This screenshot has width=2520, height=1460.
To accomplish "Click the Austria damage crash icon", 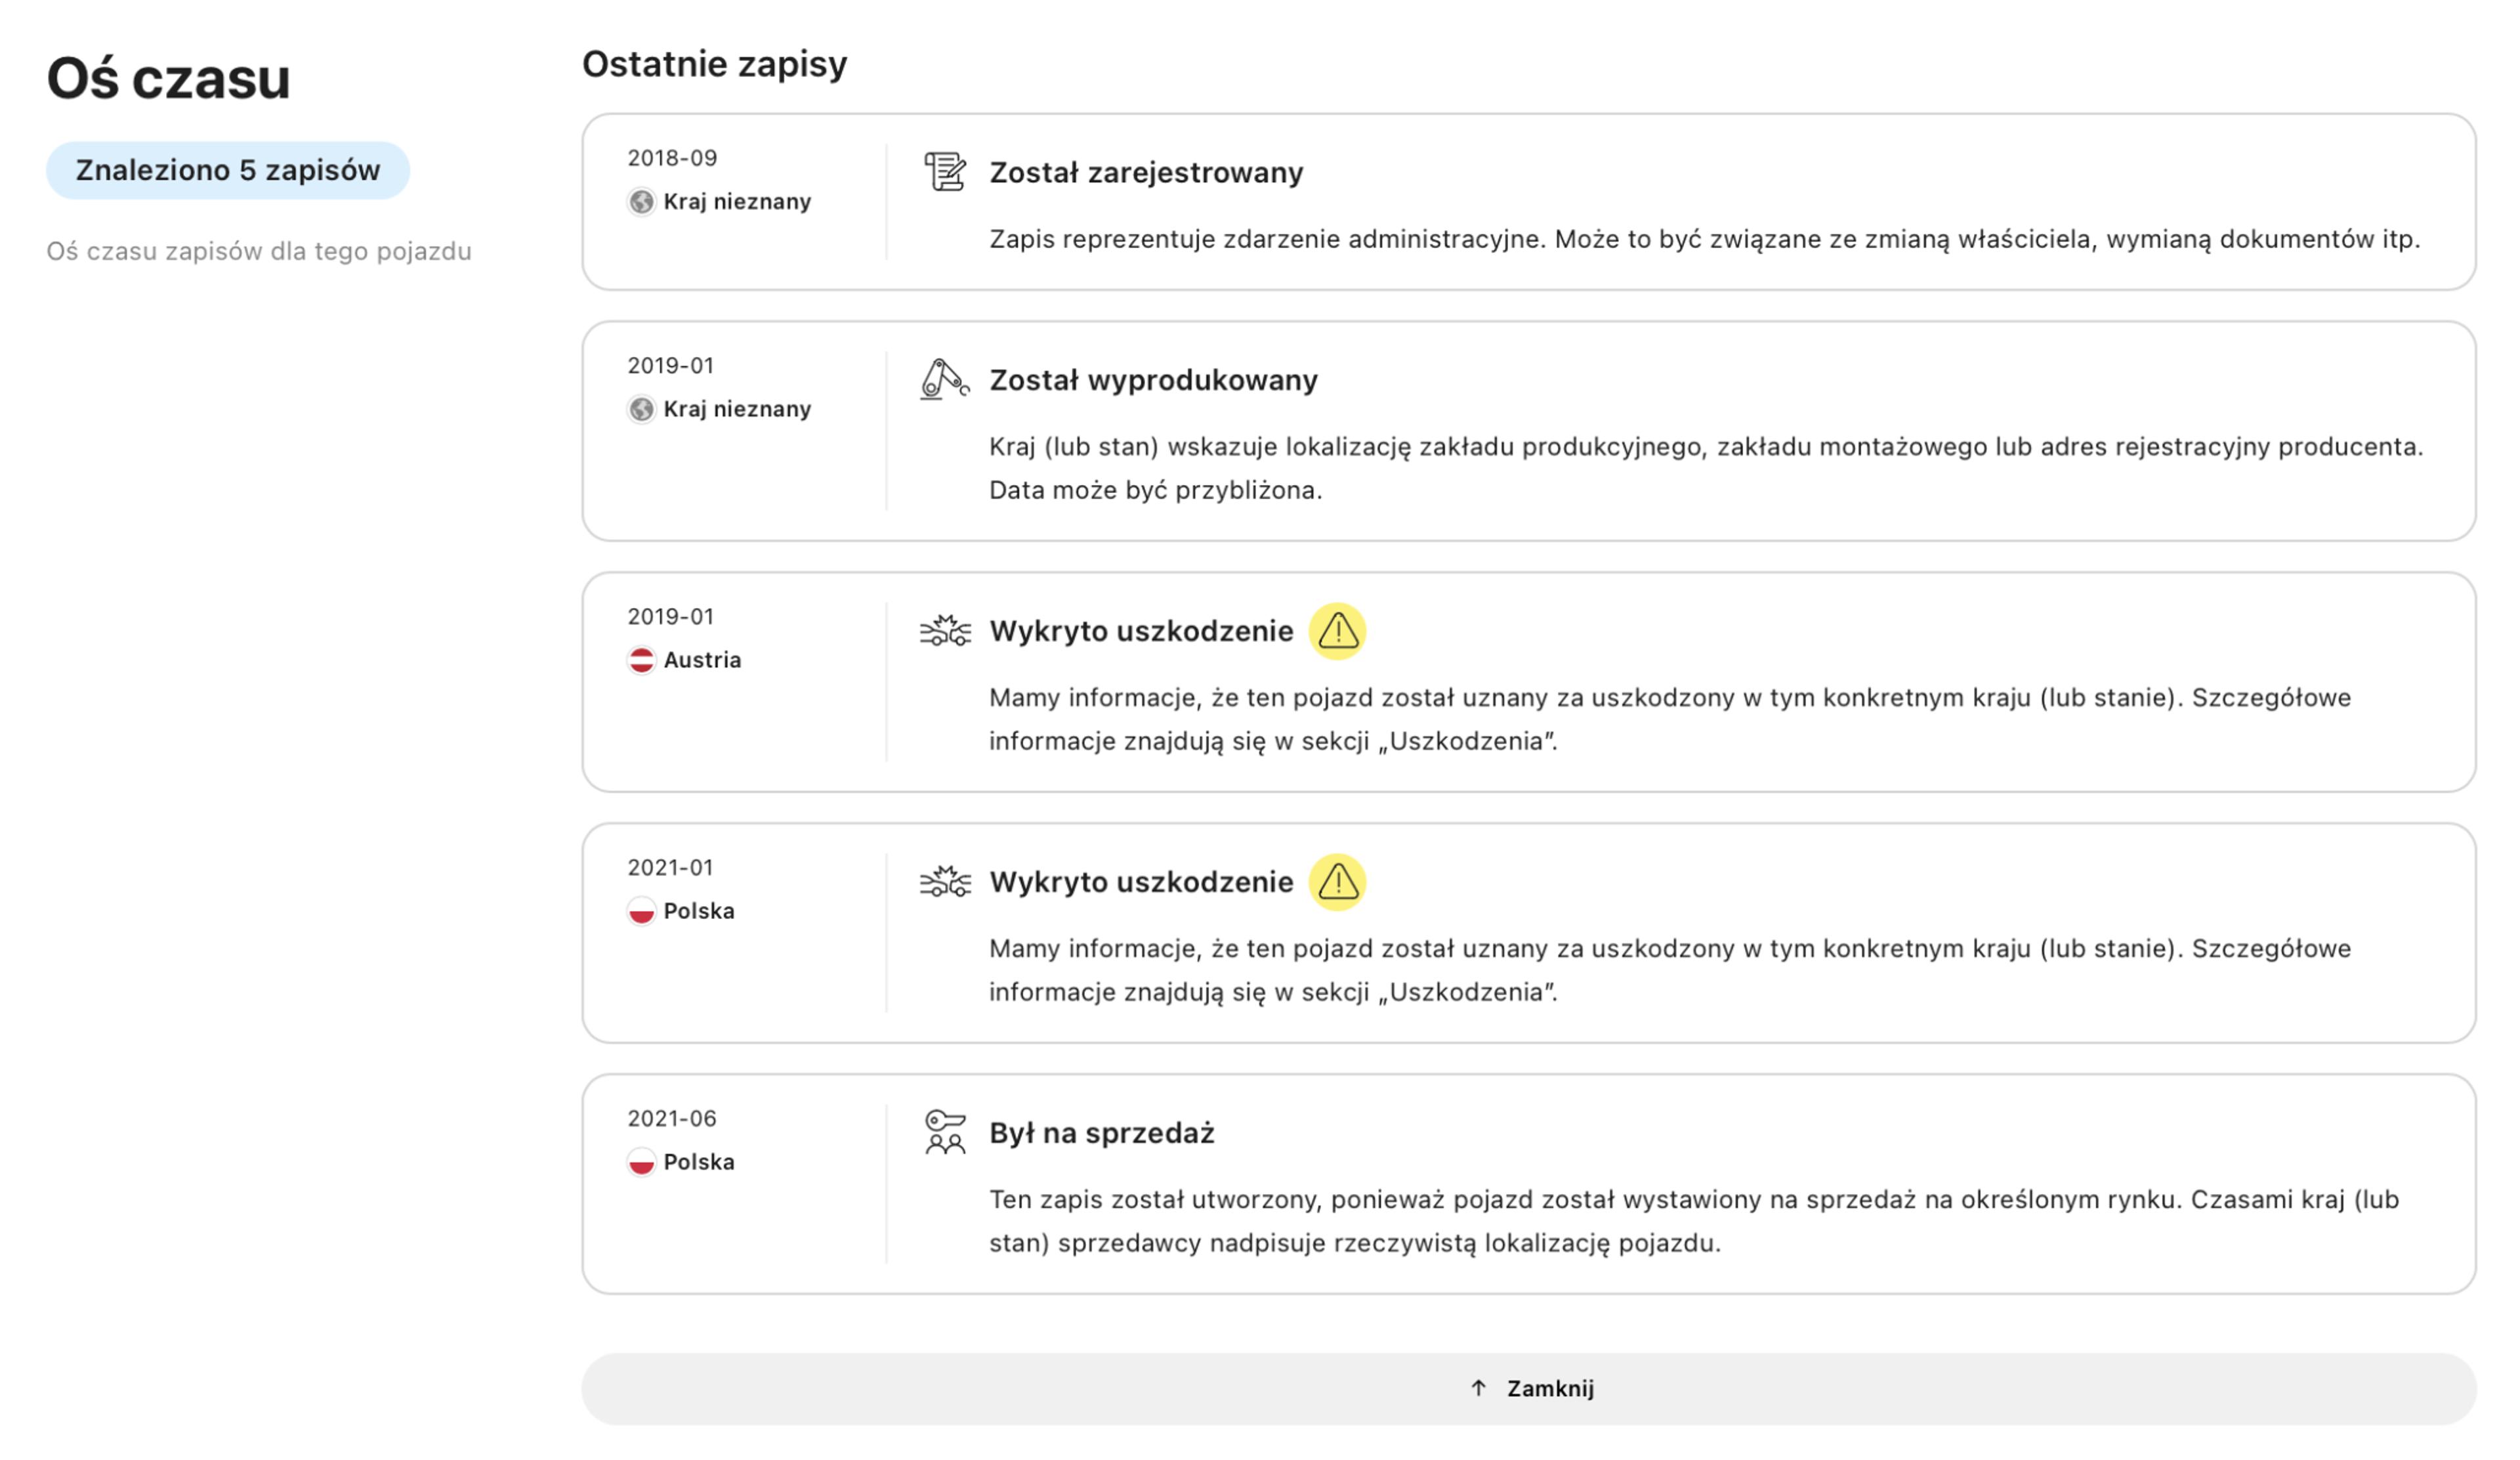I will click(x=944, y=631).
